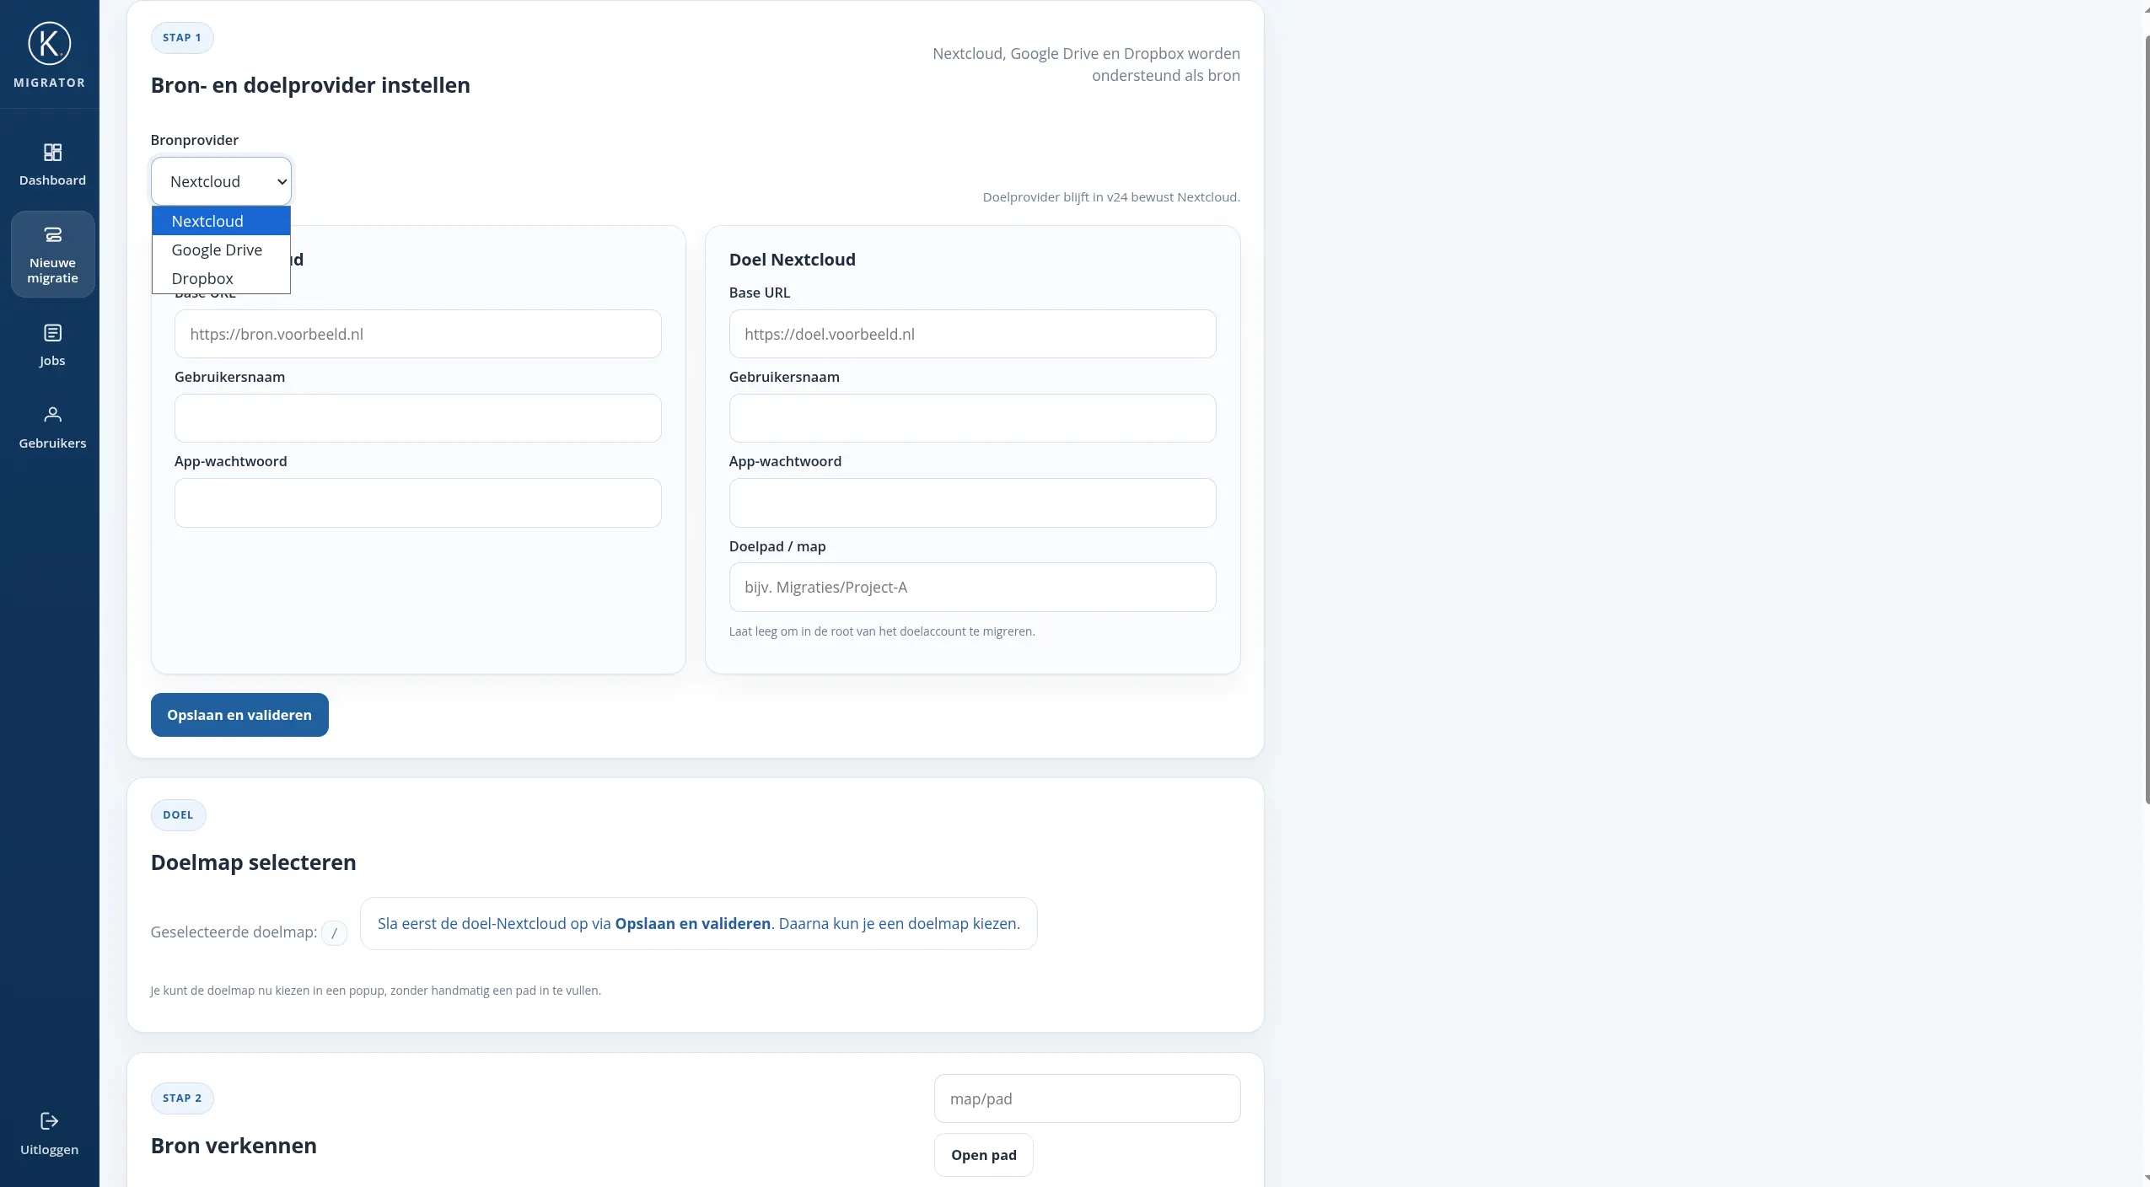
Task: Focus source Gebruikersnaam input
Action: point(417,419)
